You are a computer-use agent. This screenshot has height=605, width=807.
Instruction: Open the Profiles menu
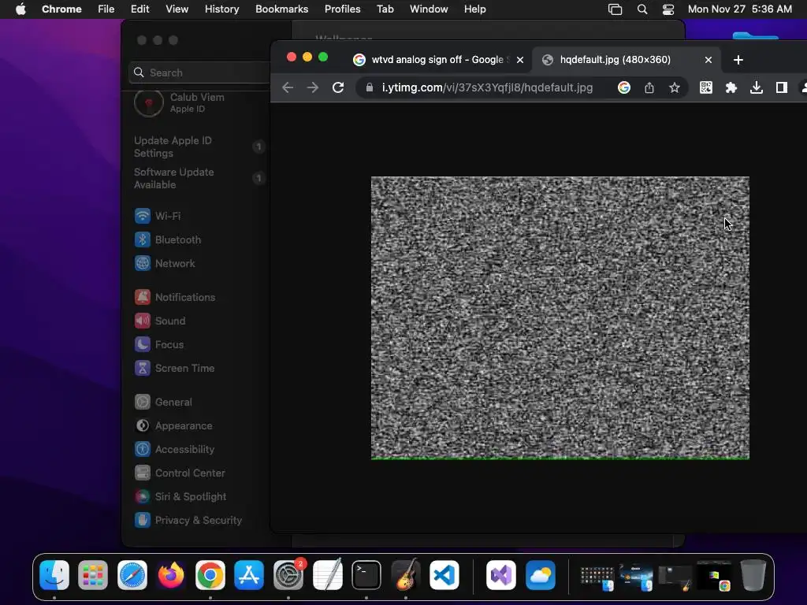(342, 9)
